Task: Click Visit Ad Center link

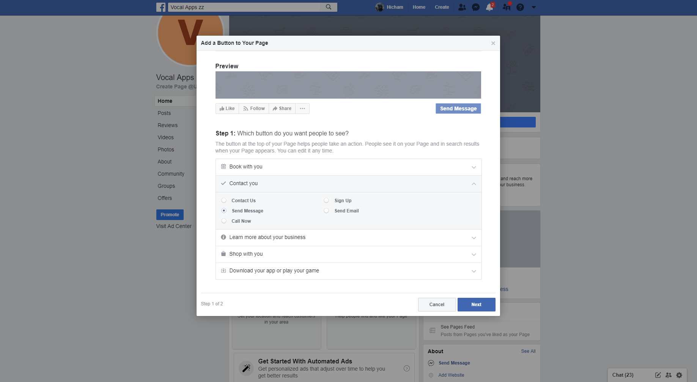Action: click(x=174, y=226)
